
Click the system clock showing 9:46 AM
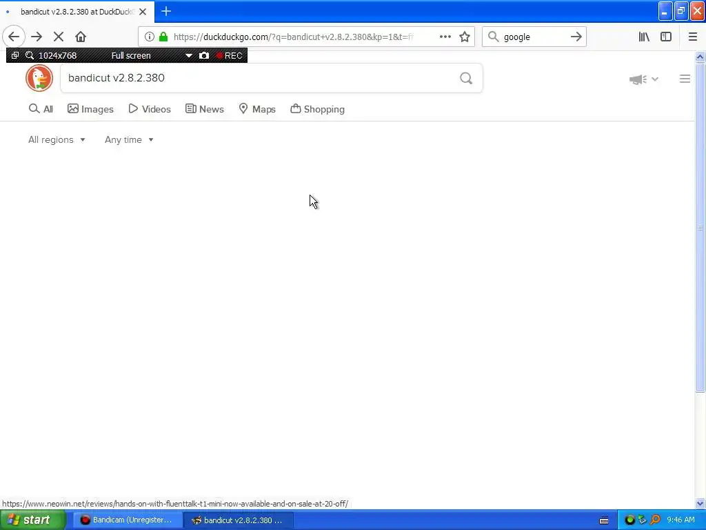680,520
